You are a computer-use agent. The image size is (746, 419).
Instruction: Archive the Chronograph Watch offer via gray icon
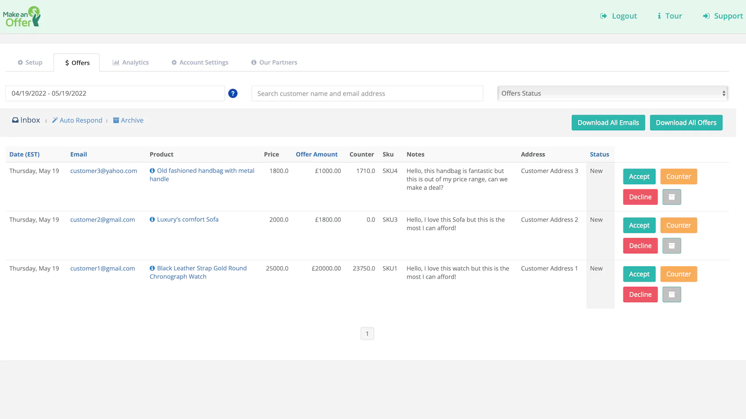click(x=671, y=295)
